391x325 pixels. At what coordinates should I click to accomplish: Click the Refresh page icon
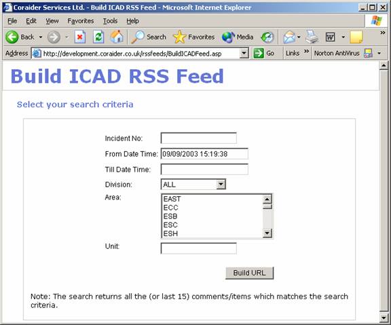98,37
